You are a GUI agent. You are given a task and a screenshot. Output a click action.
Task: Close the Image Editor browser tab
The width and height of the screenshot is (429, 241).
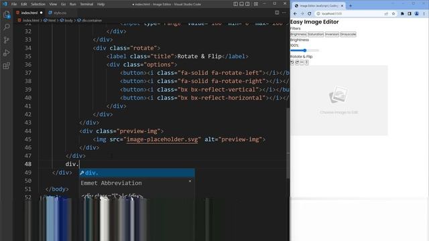342,6
